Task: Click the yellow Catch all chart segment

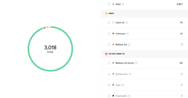Action: coord(47,27)
